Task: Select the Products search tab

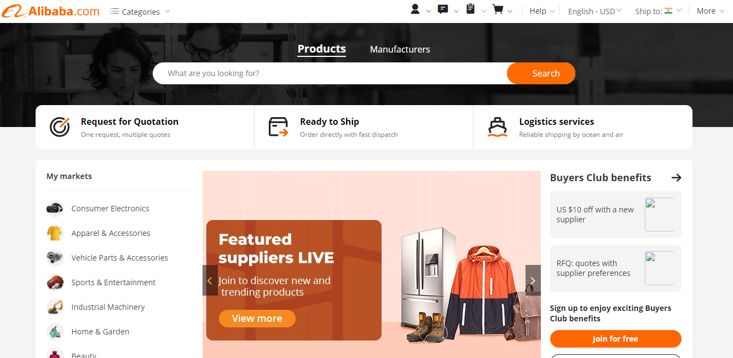Action: tap(321, 49)
